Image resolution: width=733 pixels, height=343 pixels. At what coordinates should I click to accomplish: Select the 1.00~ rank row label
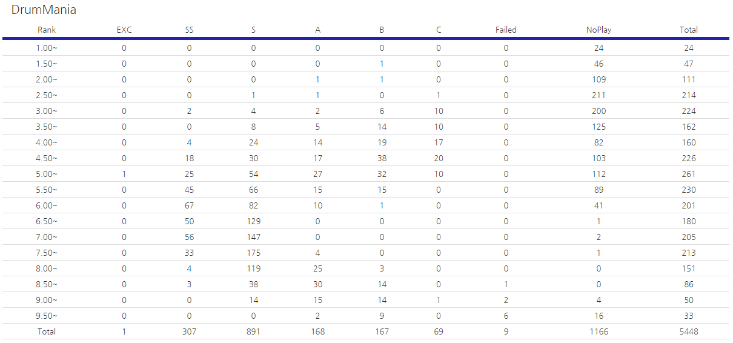pyautogui.click(x=47, y=48)
